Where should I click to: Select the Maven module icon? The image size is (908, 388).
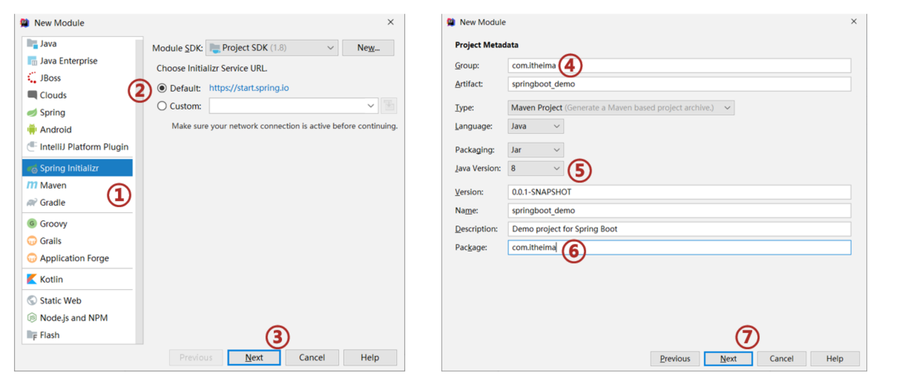[32, 185]
